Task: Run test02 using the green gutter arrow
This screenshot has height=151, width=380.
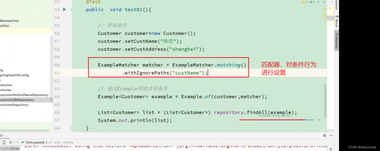Action: (x=64, y=9)
